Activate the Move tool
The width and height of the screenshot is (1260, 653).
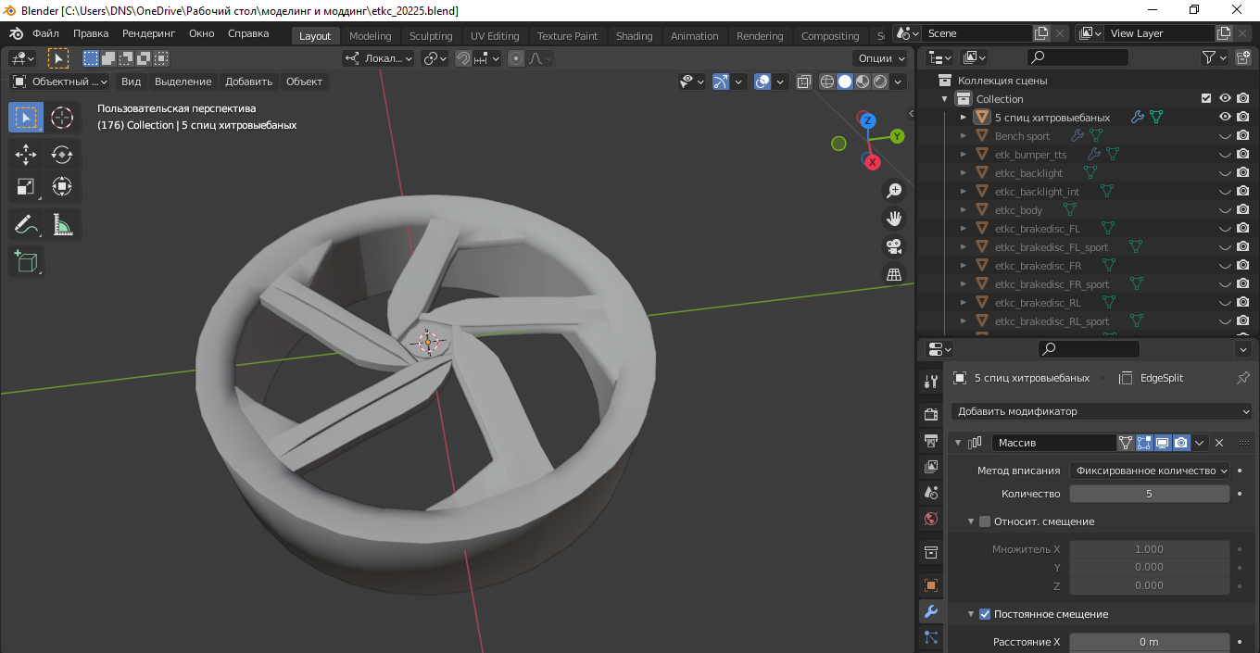26,155
